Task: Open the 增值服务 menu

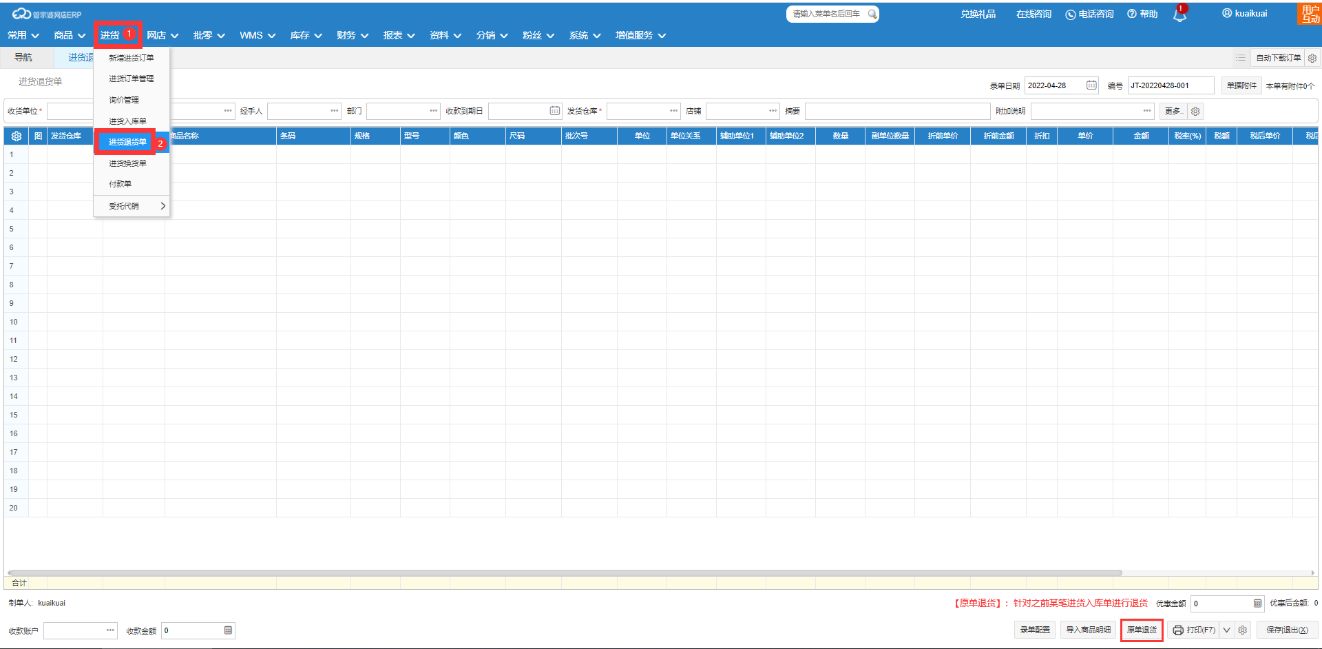Action: coord(641,35)
